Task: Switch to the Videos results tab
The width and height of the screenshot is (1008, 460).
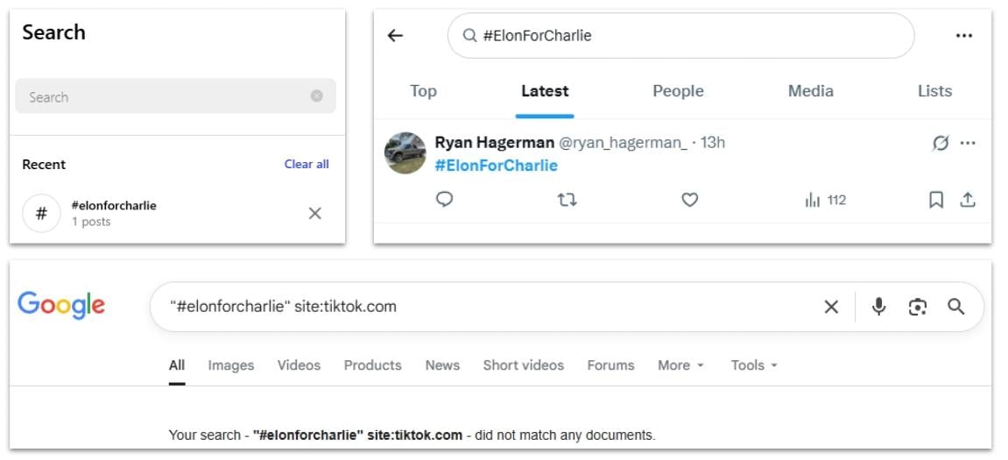Action: click(x=299, y=364)
